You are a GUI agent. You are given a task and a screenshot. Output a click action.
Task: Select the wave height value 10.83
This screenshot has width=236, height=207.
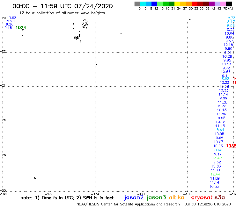(x=216, y=166)
